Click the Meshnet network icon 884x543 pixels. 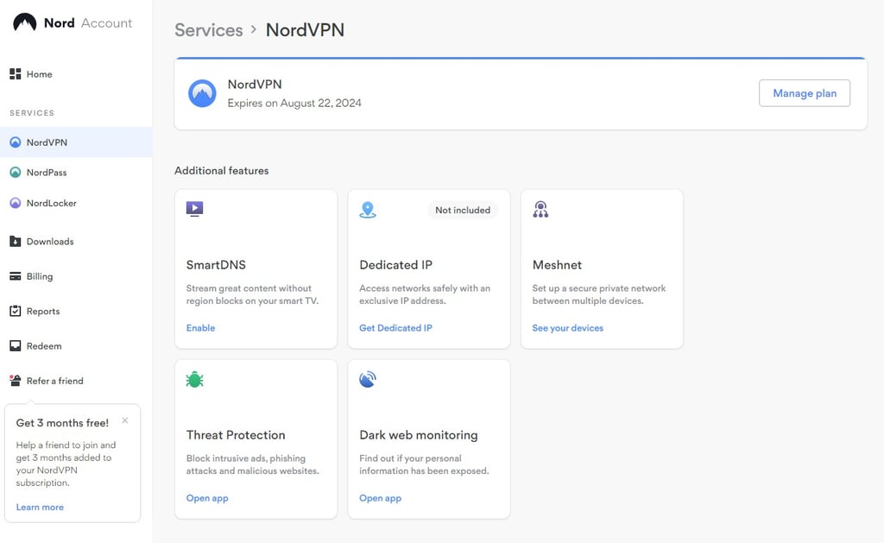coord(540,210)
